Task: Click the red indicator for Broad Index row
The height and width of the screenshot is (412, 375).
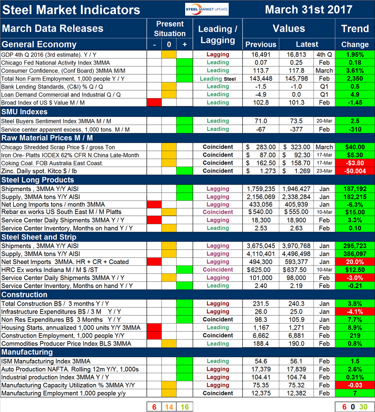Action: coord(154,103)
